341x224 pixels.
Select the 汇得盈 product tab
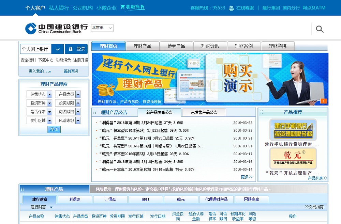110,199
